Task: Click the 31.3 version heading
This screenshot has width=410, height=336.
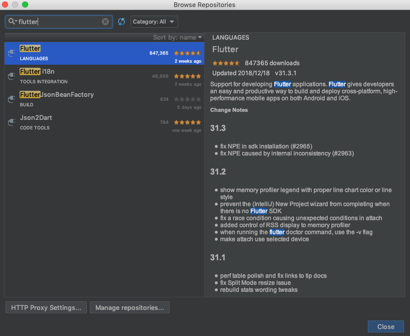Action: pyautogui.click(x=218, y=128)
